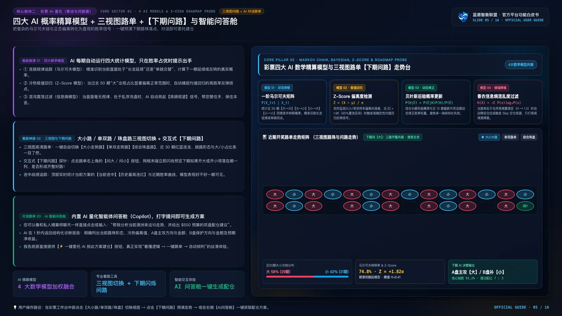Click the blue shield logo icon
The height and width of the screenshot is (316, 562).
pyautogui.click(x=463, y=17)
